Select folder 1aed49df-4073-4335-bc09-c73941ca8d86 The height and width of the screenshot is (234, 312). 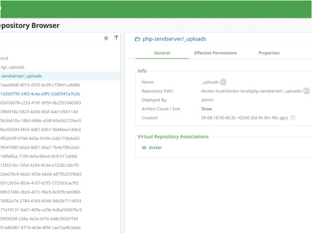coord(40,85)
